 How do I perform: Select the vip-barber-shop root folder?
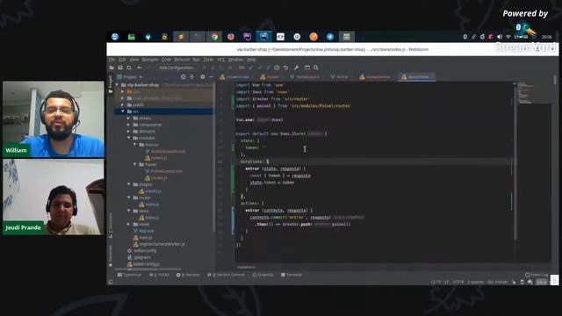pos(140,85)
